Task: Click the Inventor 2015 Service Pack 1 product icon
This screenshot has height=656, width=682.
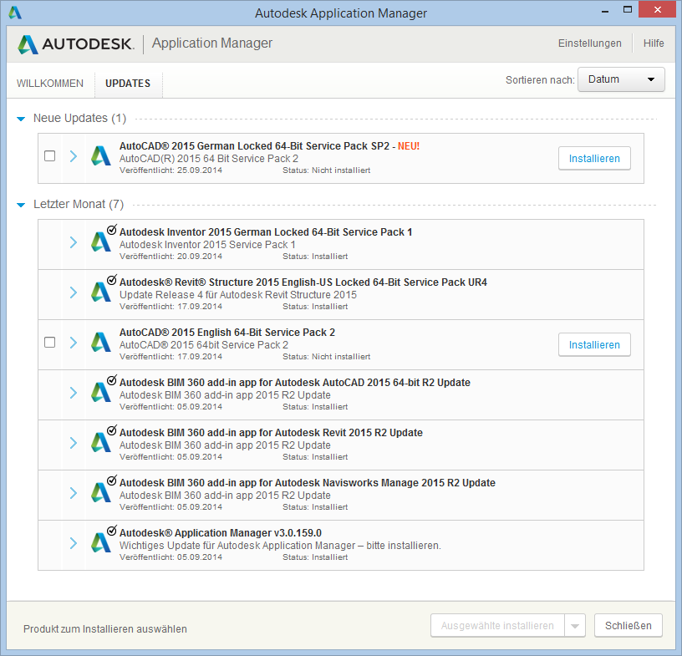Action: (x=101, y=242)
